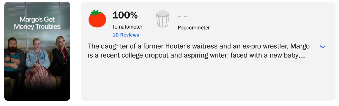Click the show title text on the poster

(x=37, y=23)
